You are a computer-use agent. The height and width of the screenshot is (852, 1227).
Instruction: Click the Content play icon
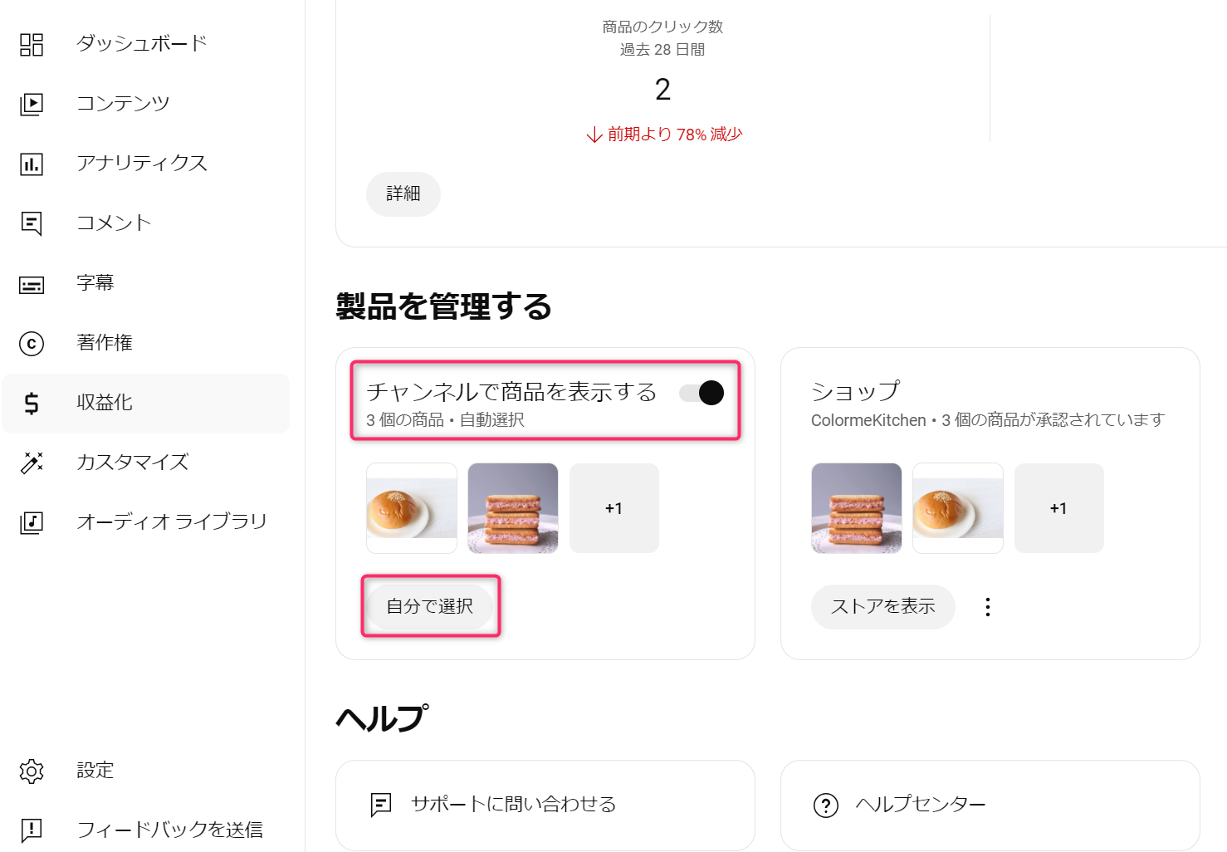(x=32, y=104)
